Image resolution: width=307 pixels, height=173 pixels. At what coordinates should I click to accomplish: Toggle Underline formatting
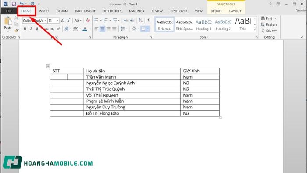click(x=37, y=29)
